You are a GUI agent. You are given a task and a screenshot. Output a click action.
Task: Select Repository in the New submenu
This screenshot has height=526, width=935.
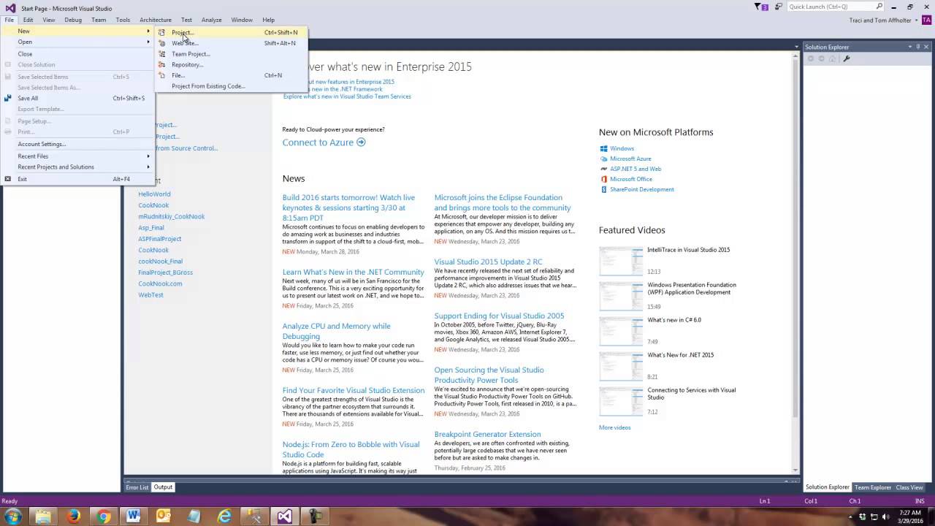pyautogui.click(x=231, y=64)
